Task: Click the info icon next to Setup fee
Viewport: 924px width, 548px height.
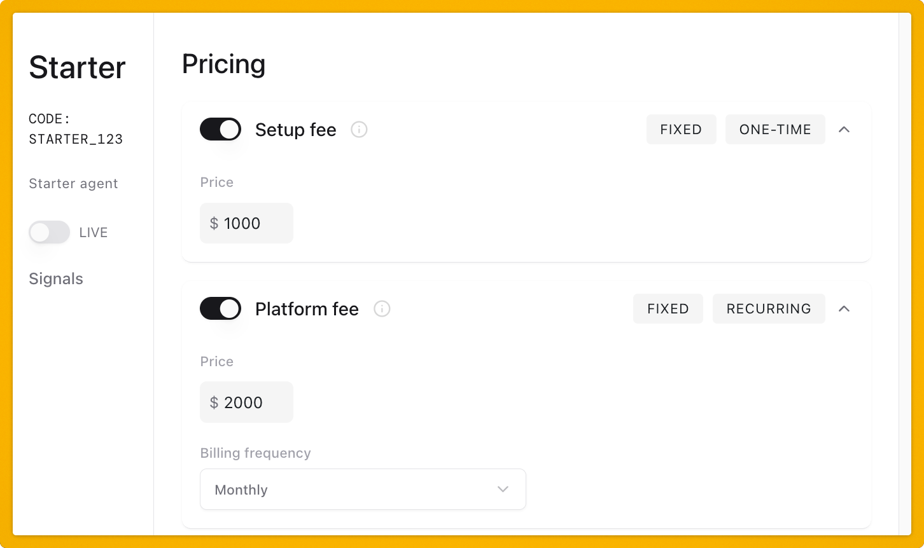Action: point(359,130)
